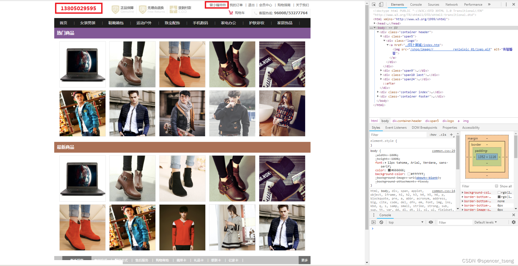
Task: Open the DevTools more options kebab menu
Action: (x=506, y=4)
